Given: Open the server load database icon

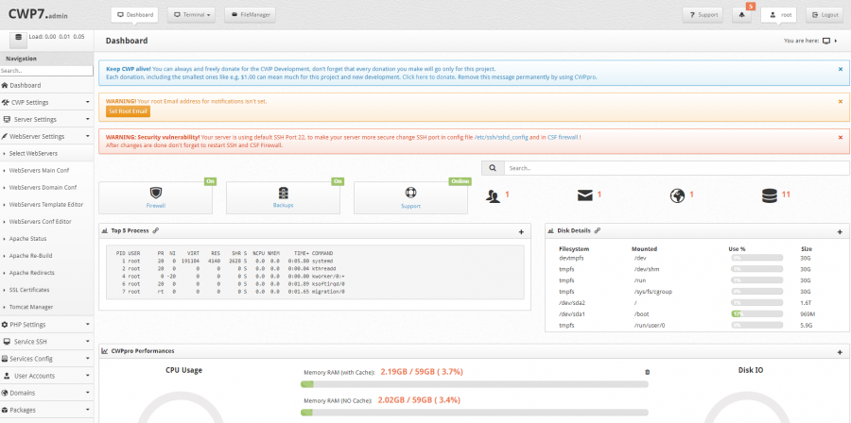Looking at the screenshot, I should [x=19, y=40].
